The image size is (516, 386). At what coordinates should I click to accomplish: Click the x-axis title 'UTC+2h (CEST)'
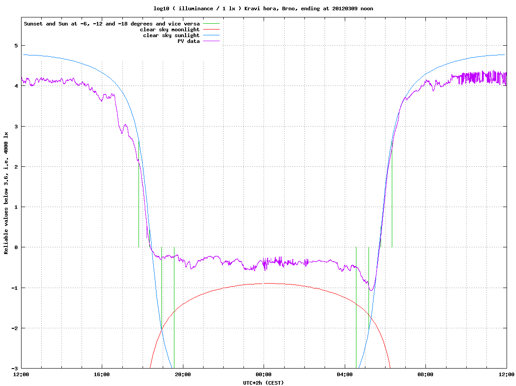click(263, 383)
